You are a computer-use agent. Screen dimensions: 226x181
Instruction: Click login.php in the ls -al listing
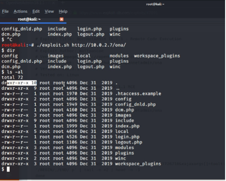point(127,137)
